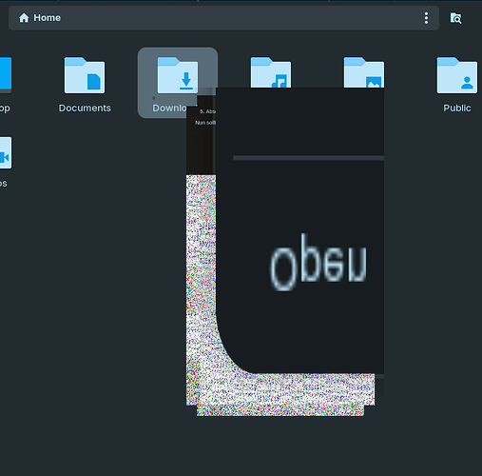
Task: Select the Music folder icon
Action: tap(271, 72)
